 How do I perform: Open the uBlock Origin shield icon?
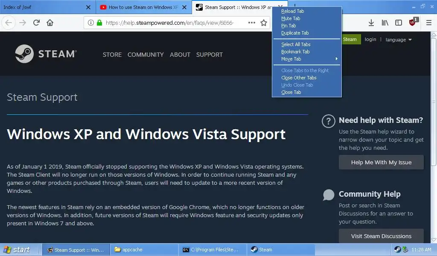coord(413,22)
